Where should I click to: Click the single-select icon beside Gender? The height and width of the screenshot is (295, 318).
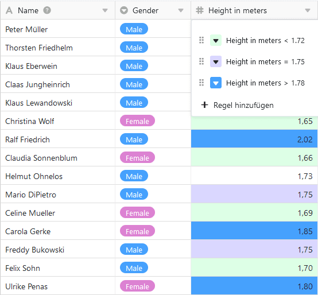click(124, 10)
